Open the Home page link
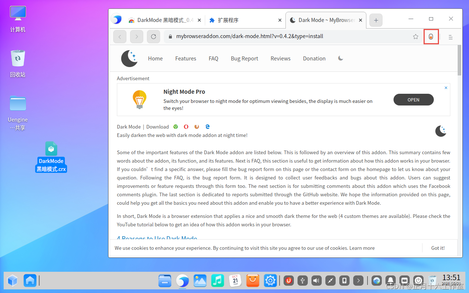Screen dimensions: 469x293 coord(155,59)
